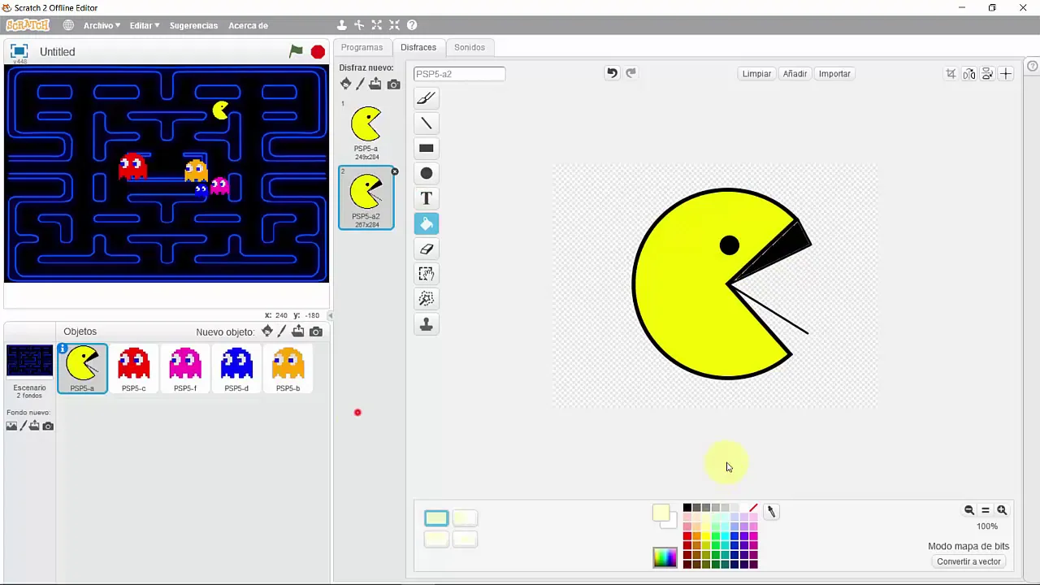Viewport: 1040px width, 585px height.
Task: Take new backdrop from camera
Action: [48, 426]
